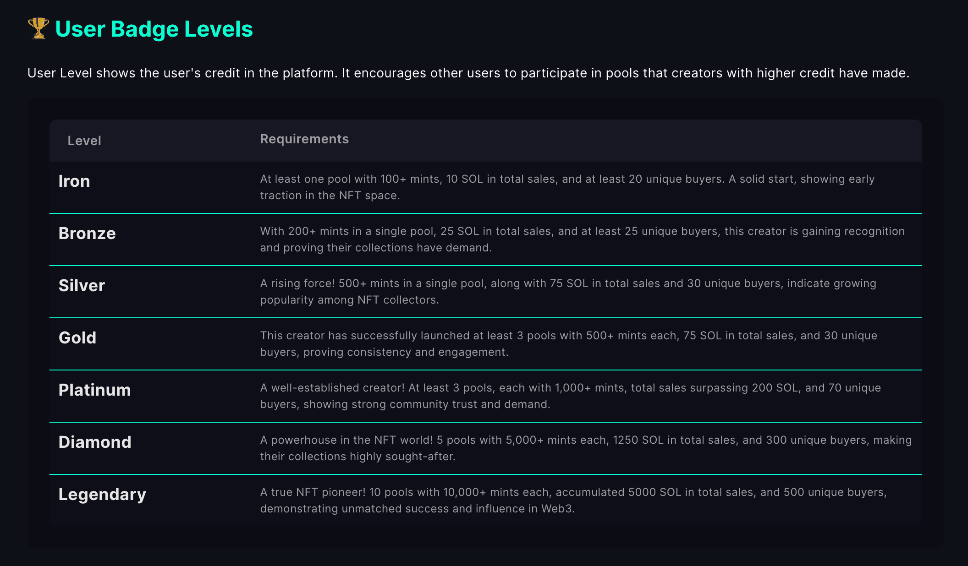
Task: Select the Bronze level name
Action: pos(87,234)
